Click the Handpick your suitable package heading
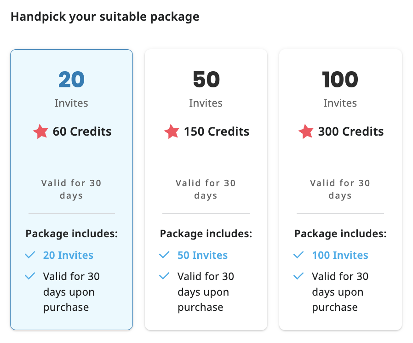This screenshot has height=343, width=413. click(x=105, y=17)
